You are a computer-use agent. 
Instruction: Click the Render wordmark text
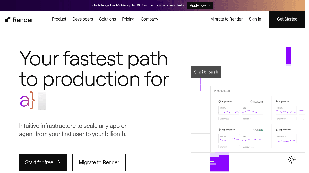point(23,20)
